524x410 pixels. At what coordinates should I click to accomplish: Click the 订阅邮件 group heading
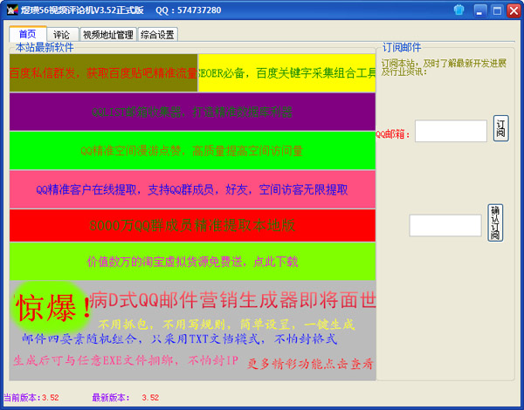point(402,47)
